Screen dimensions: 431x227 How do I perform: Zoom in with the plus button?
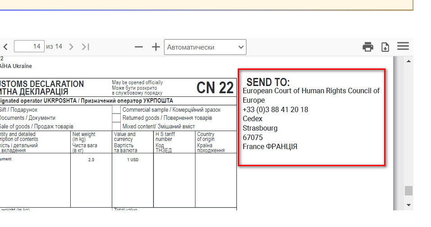pyautogui.click(x=155, y=47)
